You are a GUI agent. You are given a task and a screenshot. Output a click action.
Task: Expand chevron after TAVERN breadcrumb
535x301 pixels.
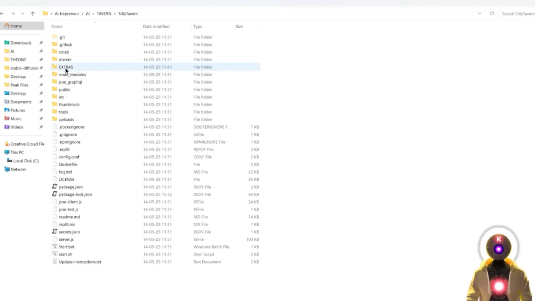[115, 14]
